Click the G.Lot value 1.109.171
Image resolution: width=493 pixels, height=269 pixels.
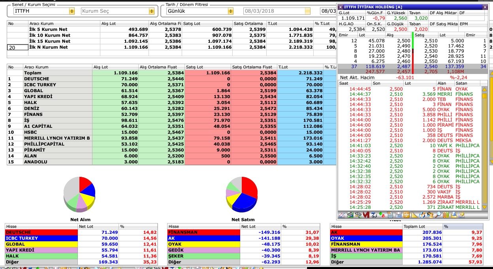click(x=353, y=18)
